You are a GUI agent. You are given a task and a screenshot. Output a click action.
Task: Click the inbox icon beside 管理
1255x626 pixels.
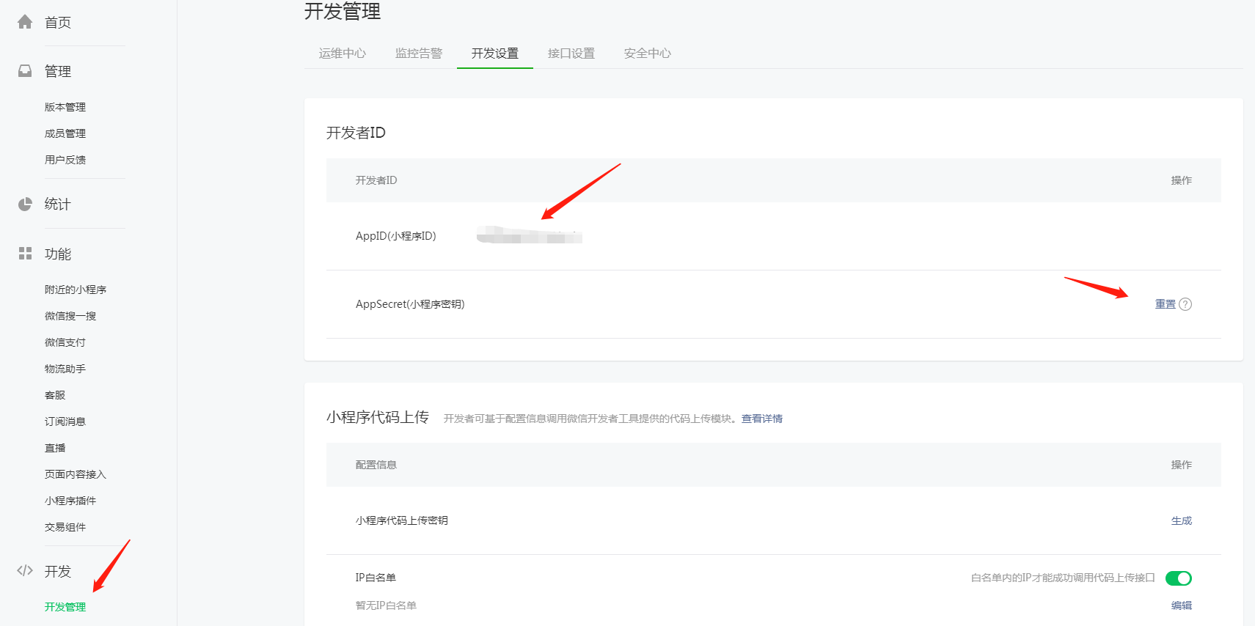25,71
